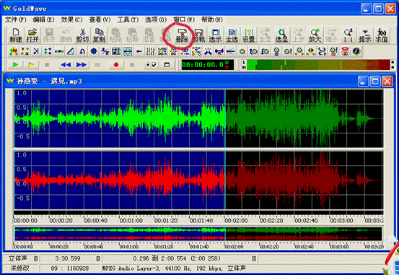This screenshot has height=275, width=399.
Task: Click the 全选 (Select All) toolbar icon
Action: coord(232,35)
